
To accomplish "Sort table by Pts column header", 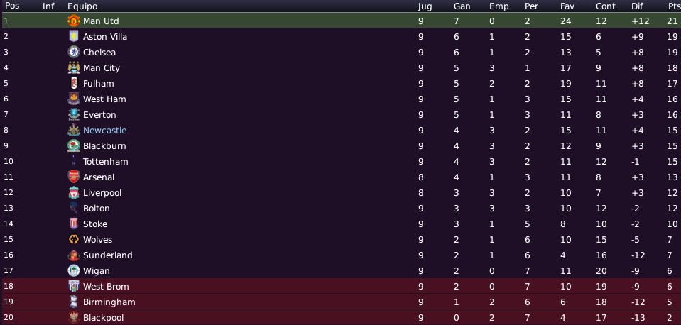I will click(x=672, y=6).
